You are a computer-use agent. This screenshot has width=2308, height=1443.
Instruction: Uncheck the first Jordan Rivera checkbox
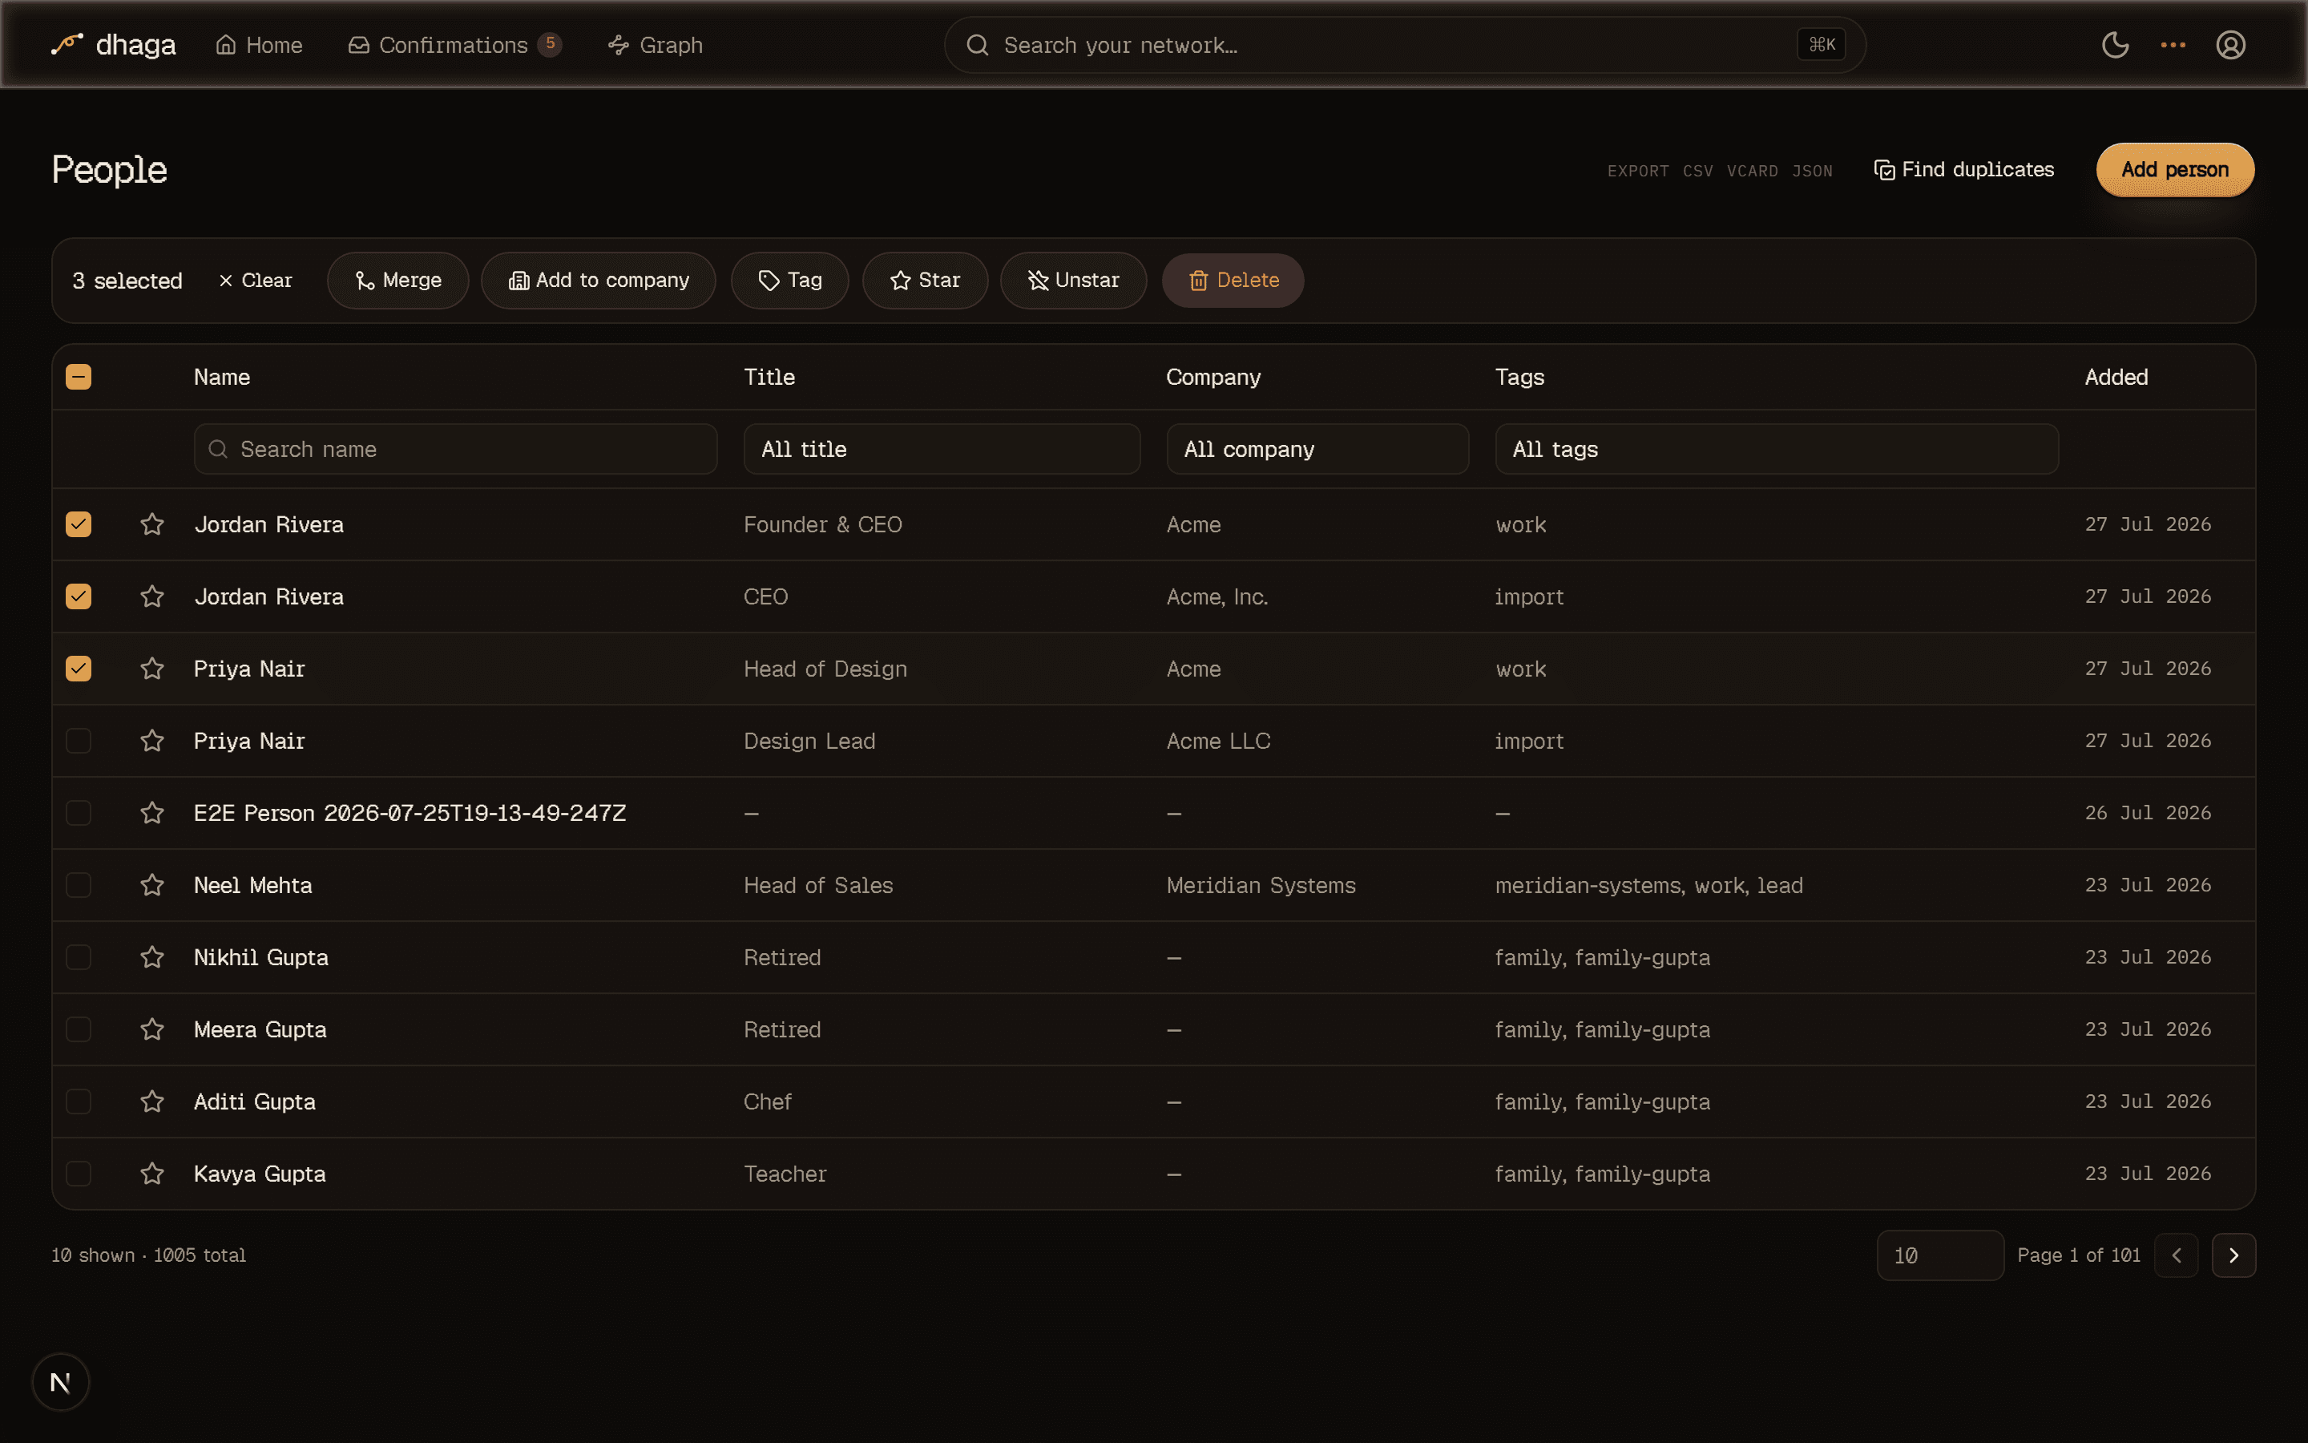[79, 524]
